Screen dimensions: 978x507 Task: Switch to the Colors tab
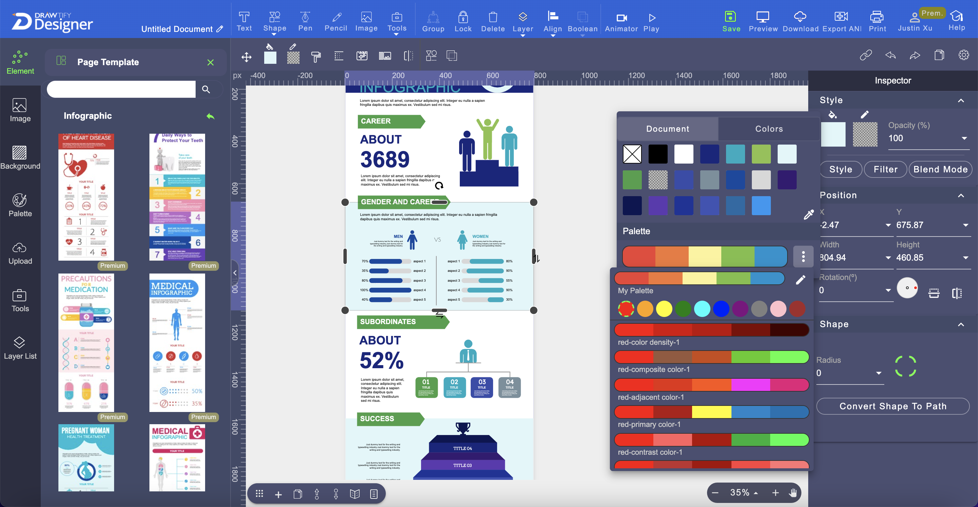[x=768, y=129]
